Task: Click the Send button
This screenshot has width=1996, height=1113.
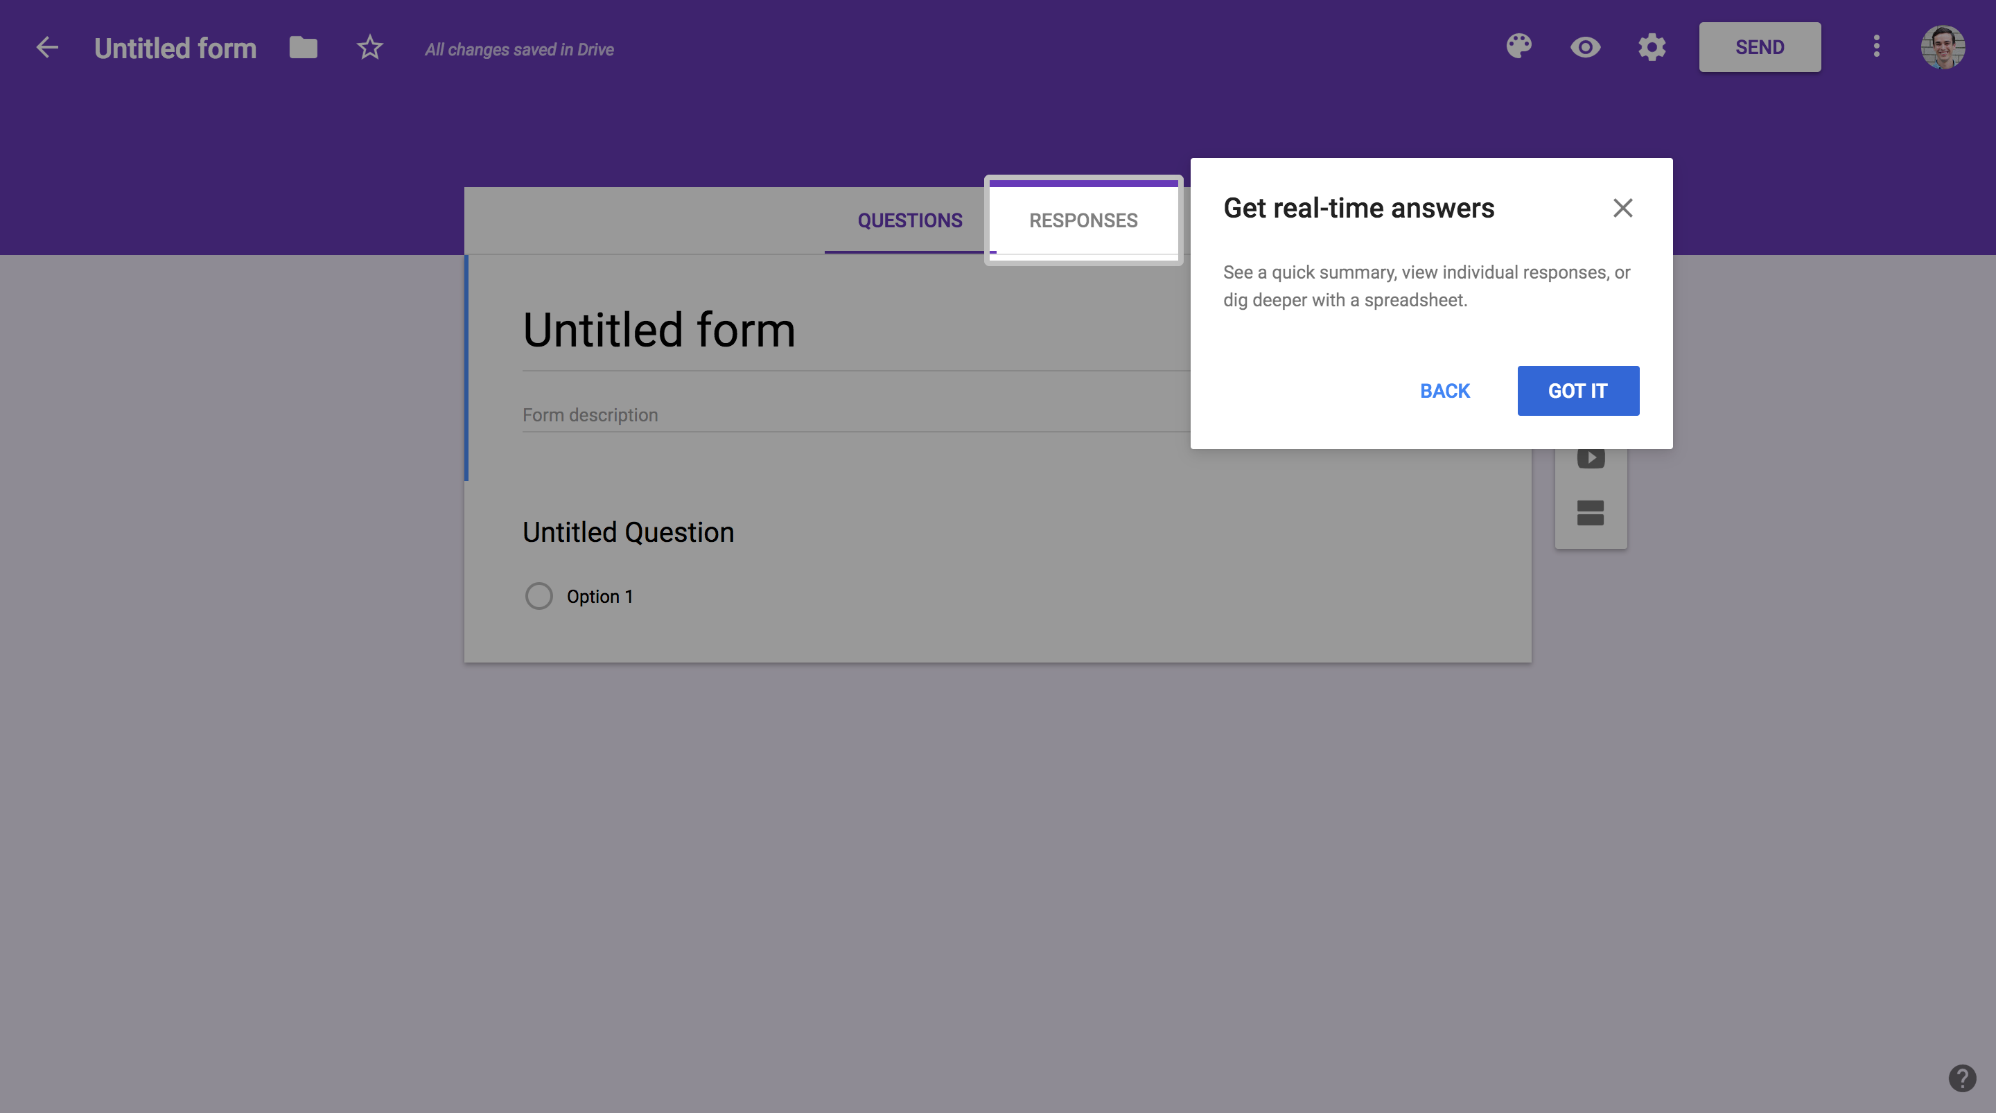Action: (x=1760, y=47)
